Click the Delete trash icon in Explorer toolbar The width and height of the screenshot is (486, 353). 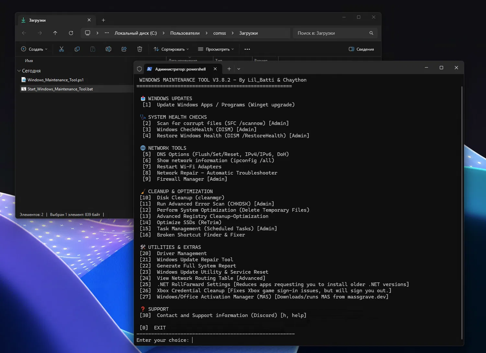coord(140,49)
